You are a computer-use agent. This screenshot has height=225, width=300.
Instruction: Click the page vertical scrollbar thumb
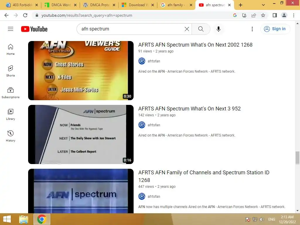click(297, 158)
